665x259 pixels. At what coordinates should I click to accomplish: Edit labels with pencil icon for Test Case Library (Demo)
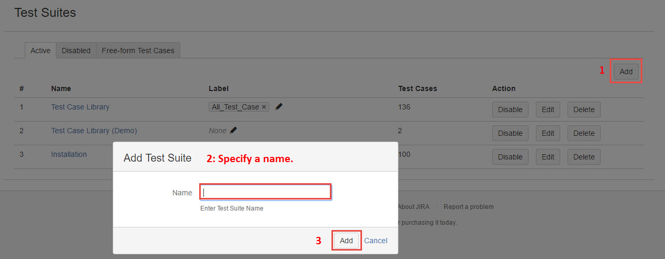coord(233,130)
